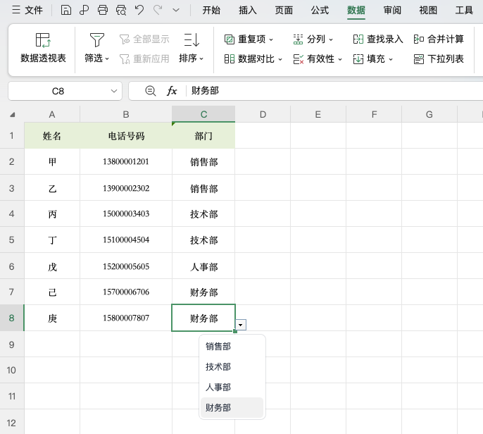This screenshot has height=434, width=483.
Task: Click the cell containing 庚
Action: click(52, 318)
